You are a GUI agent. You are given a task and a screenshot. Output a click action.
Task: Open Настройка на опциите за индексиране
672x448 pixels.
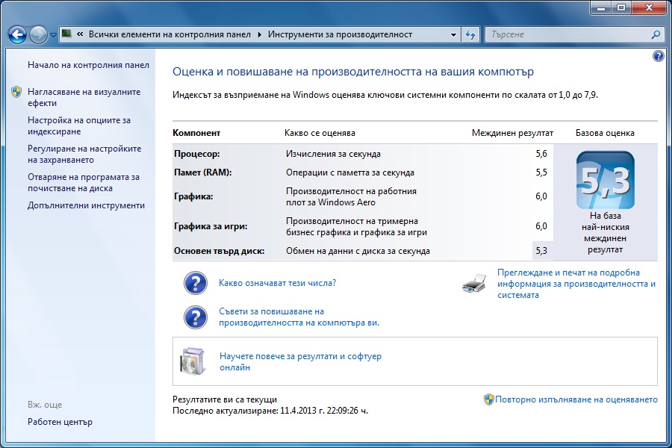tap(79, 125)
